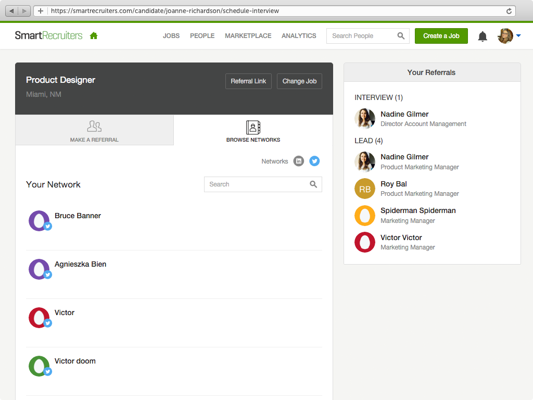The width and height of the screenshot is (533, 400).
Task: Click the Twitter badge on Bruce Banner's avatar
Action: click(48, 226)
